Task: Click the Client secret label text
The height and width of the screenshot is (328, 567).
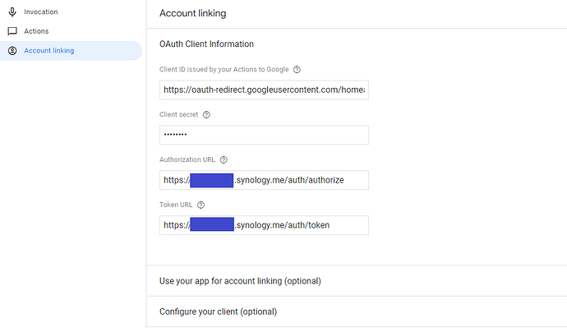Action: coord(178,114)
